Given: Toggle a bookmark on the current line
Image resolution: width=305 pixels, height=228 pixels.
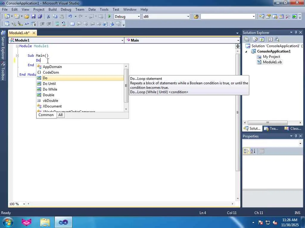Looking at the screenshot, I should click(x=72, y=24).
